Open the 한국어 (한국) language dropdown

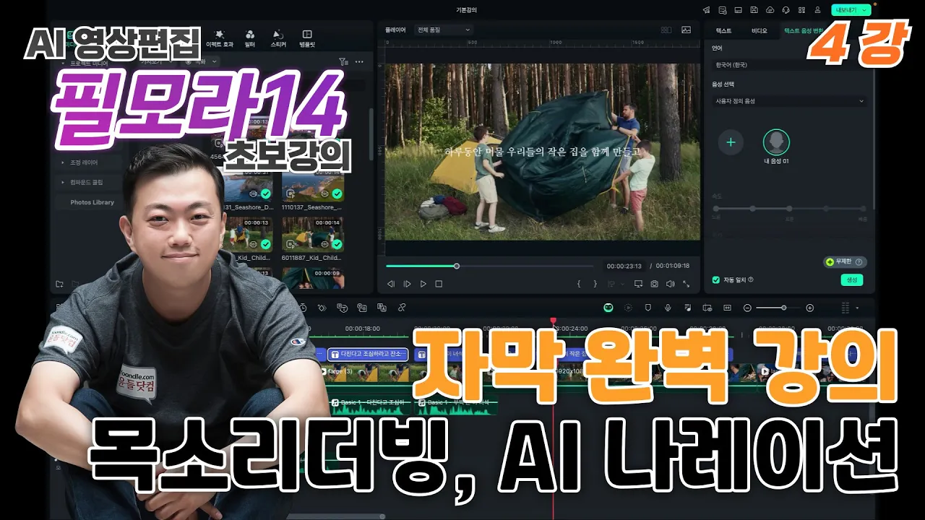788,65
